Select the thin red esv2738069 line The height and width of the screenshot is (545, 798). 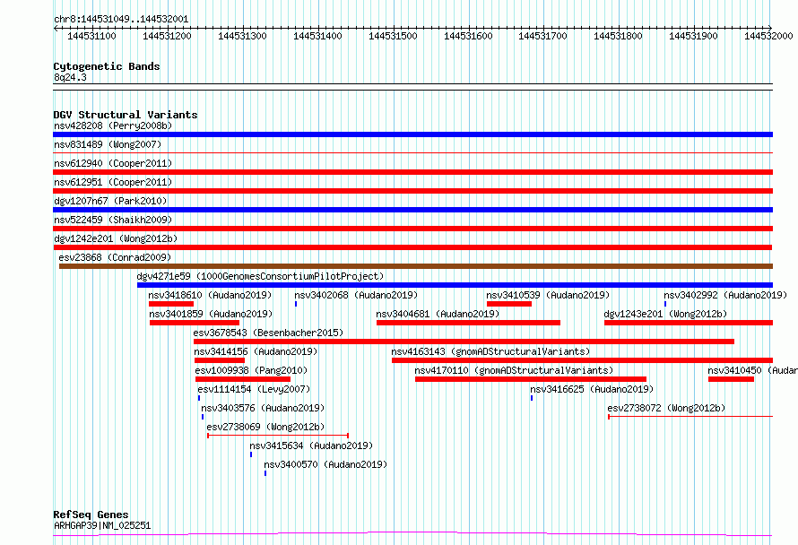point(278,436)
